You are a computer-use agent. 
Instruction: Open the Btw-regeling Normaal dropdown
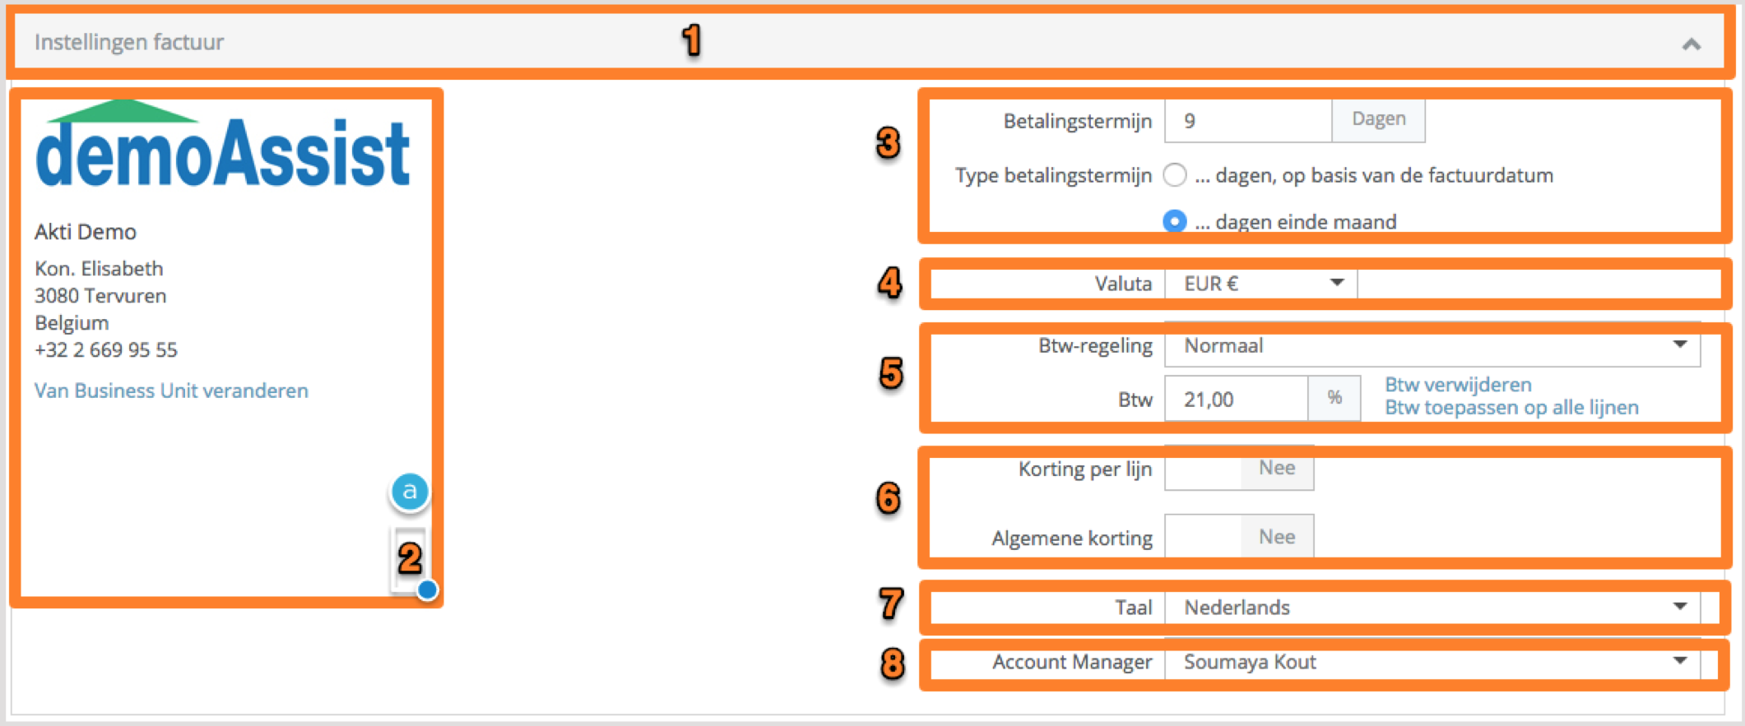[1432, 345]
